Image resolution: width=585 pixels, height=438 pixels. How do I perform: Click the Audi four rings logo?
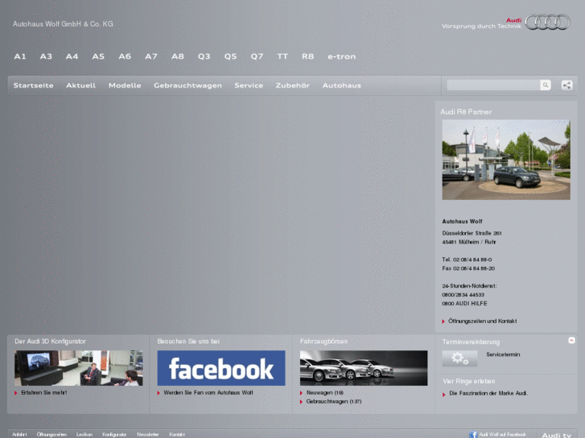coord(547,22)
